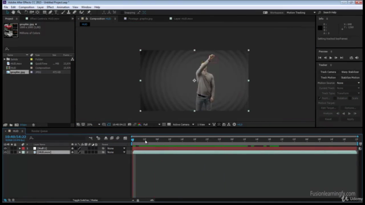Select the Horizontal Type tool
365x205 pixels.
(x=56, y=13)
